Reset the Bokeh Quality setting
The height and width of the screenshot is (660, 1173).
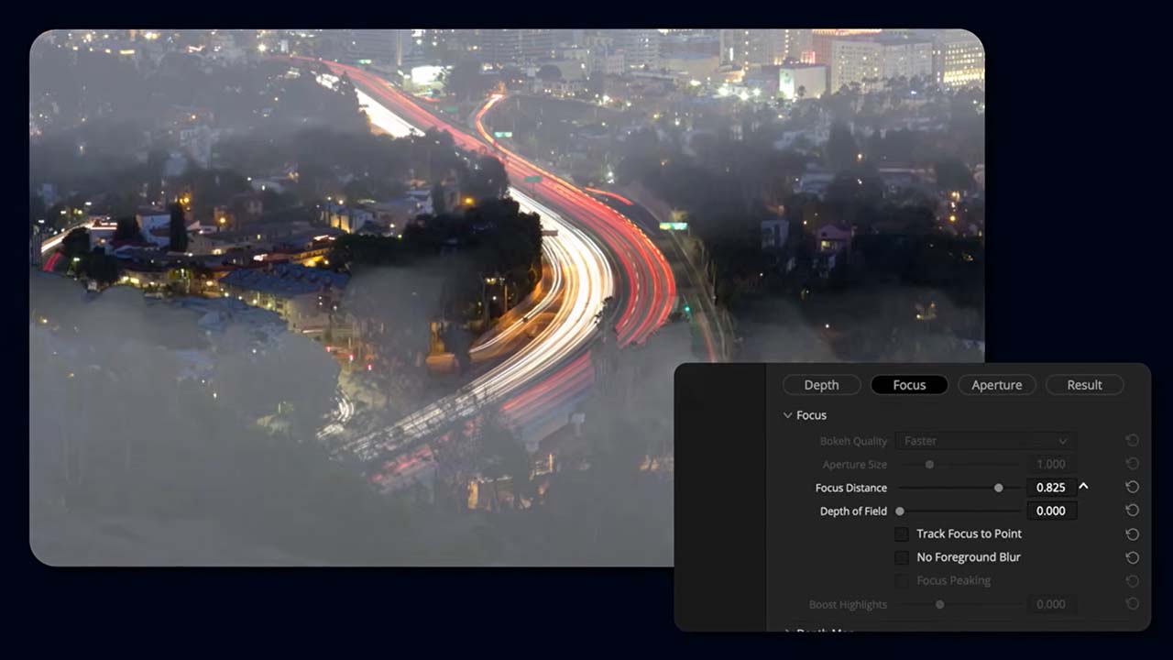1132,441
